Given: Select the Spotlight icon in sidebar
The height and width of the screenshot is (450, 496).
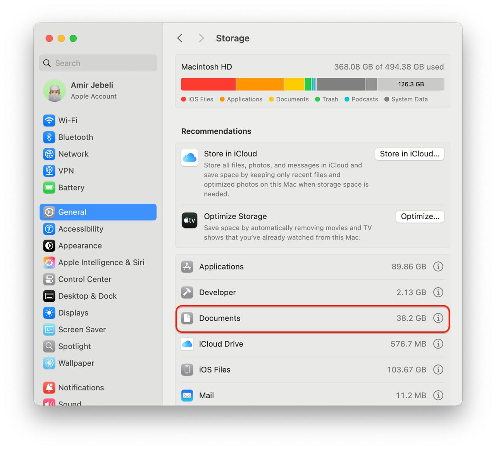Looking at the screenshot, I should [49, 346].
